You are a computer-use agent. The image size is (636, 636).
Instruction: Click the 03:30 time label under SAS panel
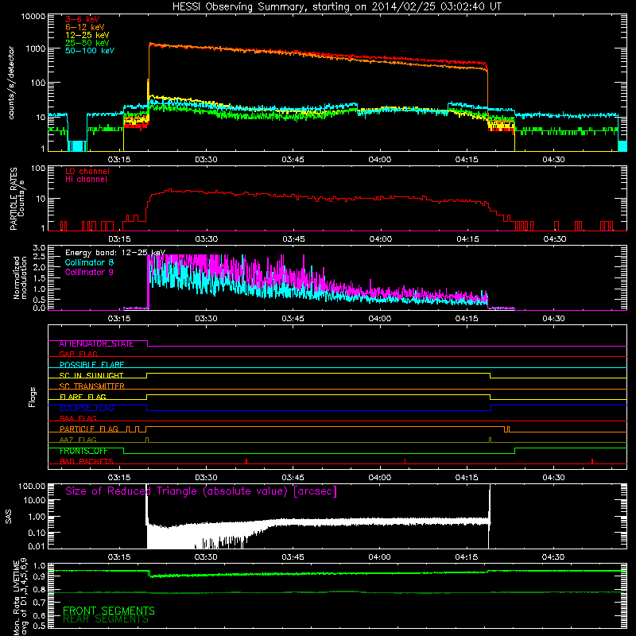tap(206, 557)
